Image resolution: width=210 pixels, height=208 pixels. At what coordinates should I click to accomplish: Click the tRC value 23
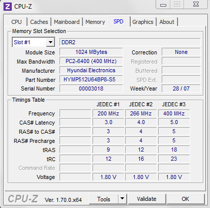click(x=174, y=159)
